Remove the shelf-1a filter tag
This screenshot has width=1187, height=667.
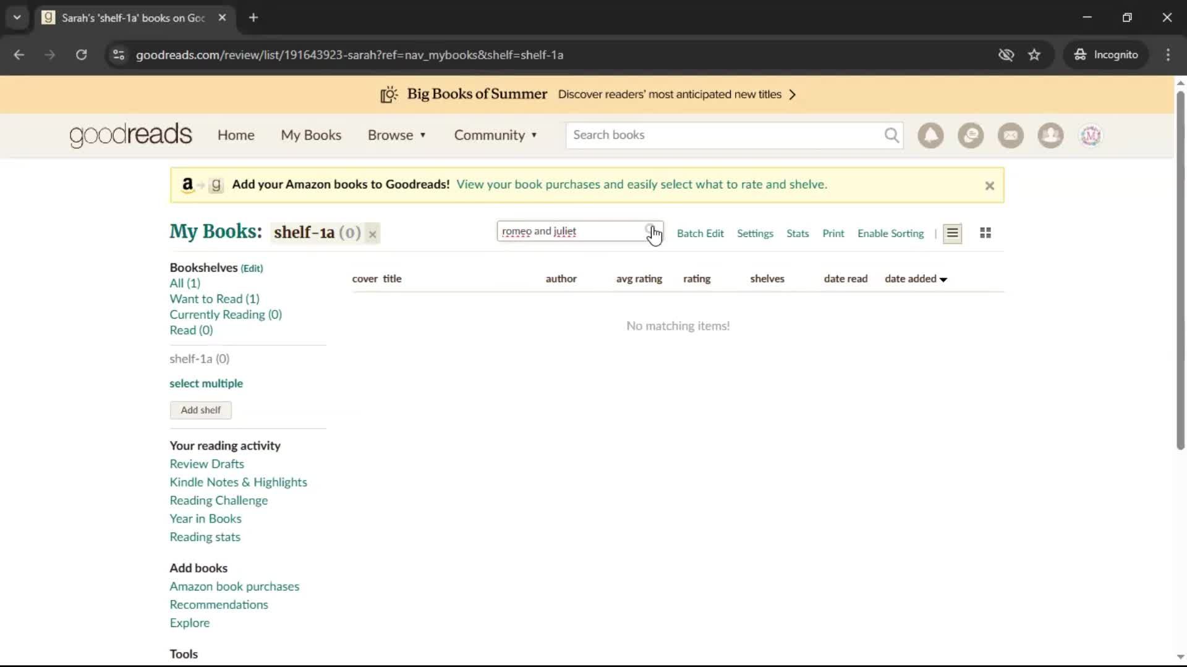pos(372,234)
